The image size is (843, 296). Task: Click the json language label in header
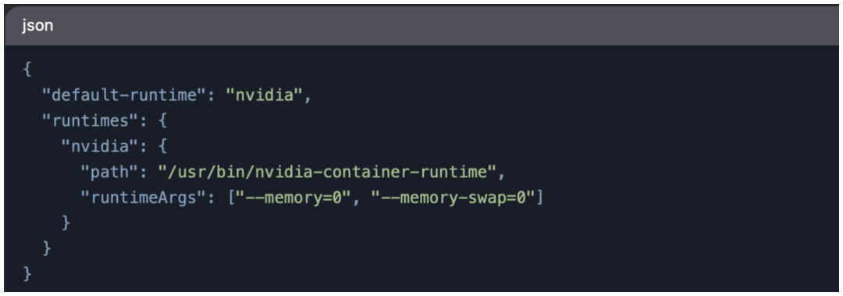tap(37, 26)
